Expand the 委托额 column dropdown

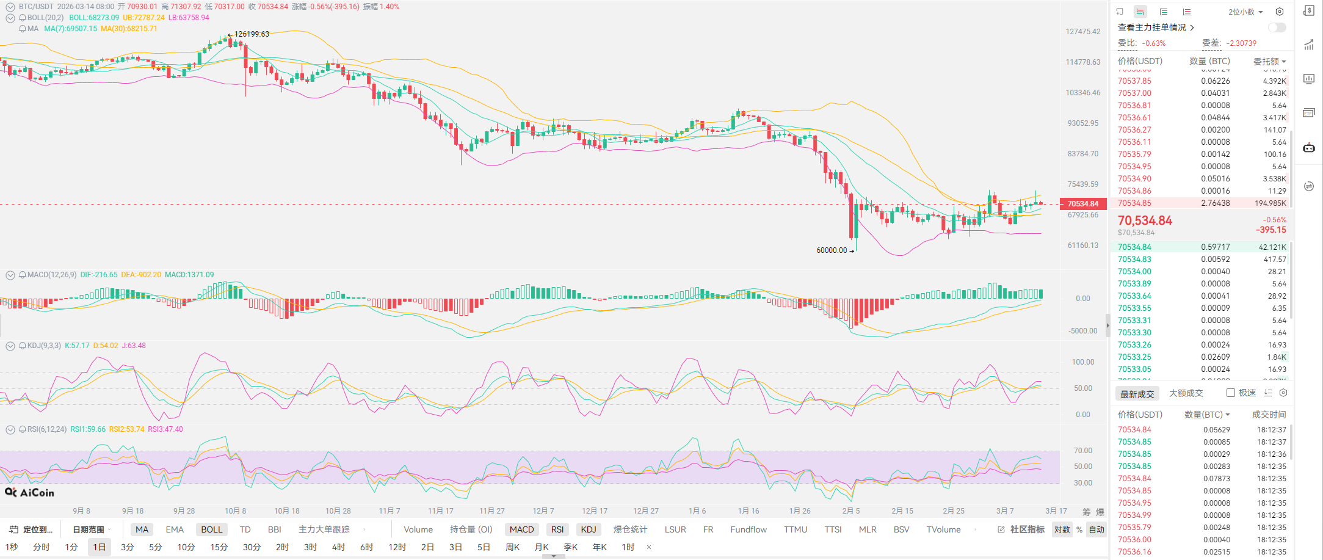coord(1270,61)
